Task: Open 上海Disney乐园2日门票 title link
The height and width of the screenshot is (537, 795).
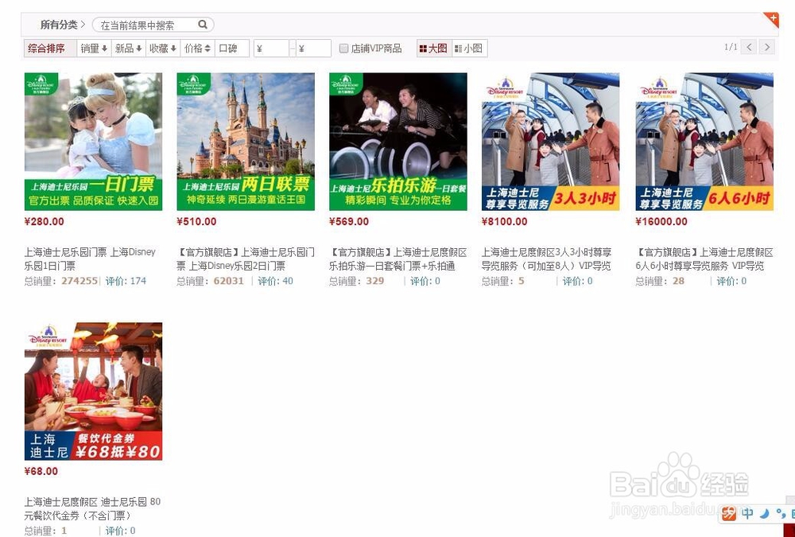Action: coord(246,259)
